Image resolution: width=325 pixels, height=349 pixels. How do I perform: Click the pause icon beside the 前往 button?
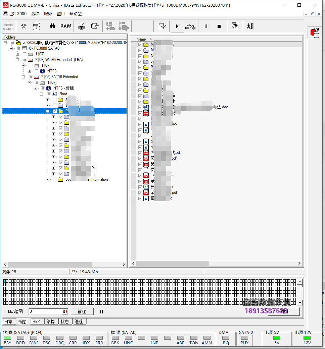(x=101, y=311)
